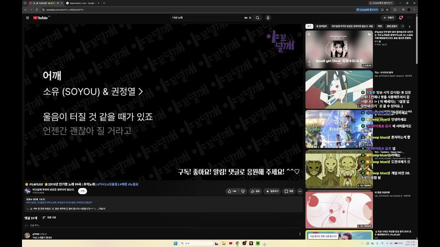Go back in browser history
Viewport: 440px width, 247px height.
click(26, 10)
